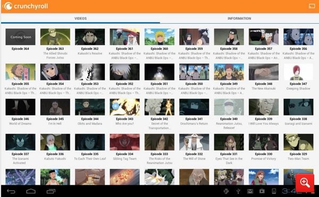This screenshot has height=197, width=319.
Task: Open Episode 348 handshake thumbnail
Action: coord(264,71)
